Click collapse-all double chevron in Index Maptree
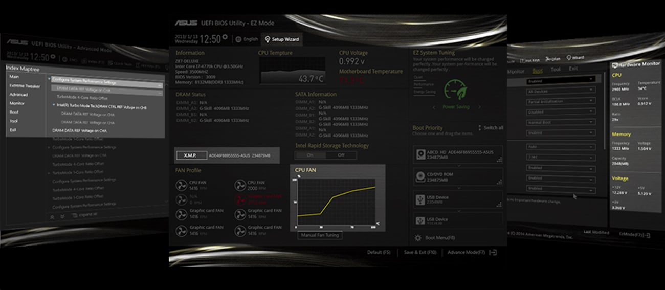The image size is (665, 290). (52, 216)
